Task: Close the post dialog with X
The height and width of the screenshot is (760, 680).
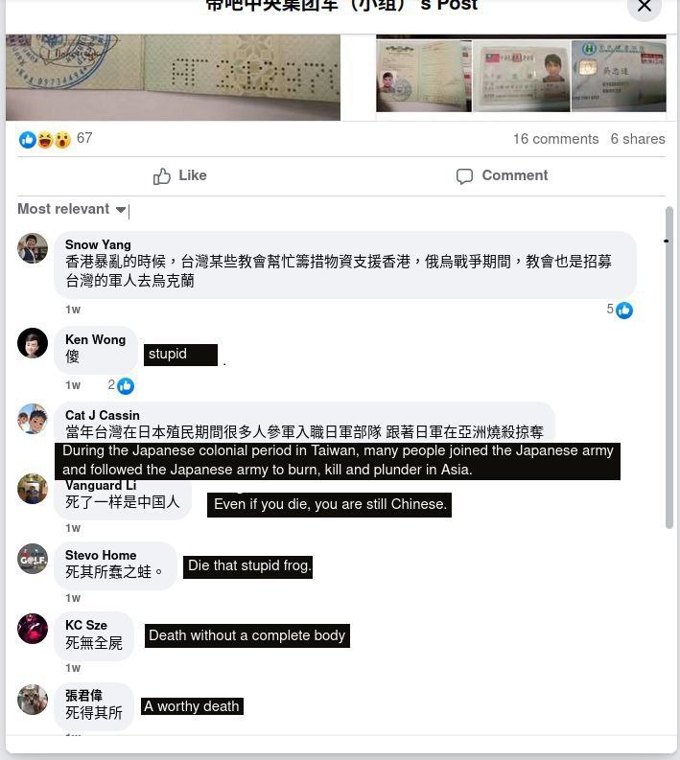Action: [x=645, y=7]
